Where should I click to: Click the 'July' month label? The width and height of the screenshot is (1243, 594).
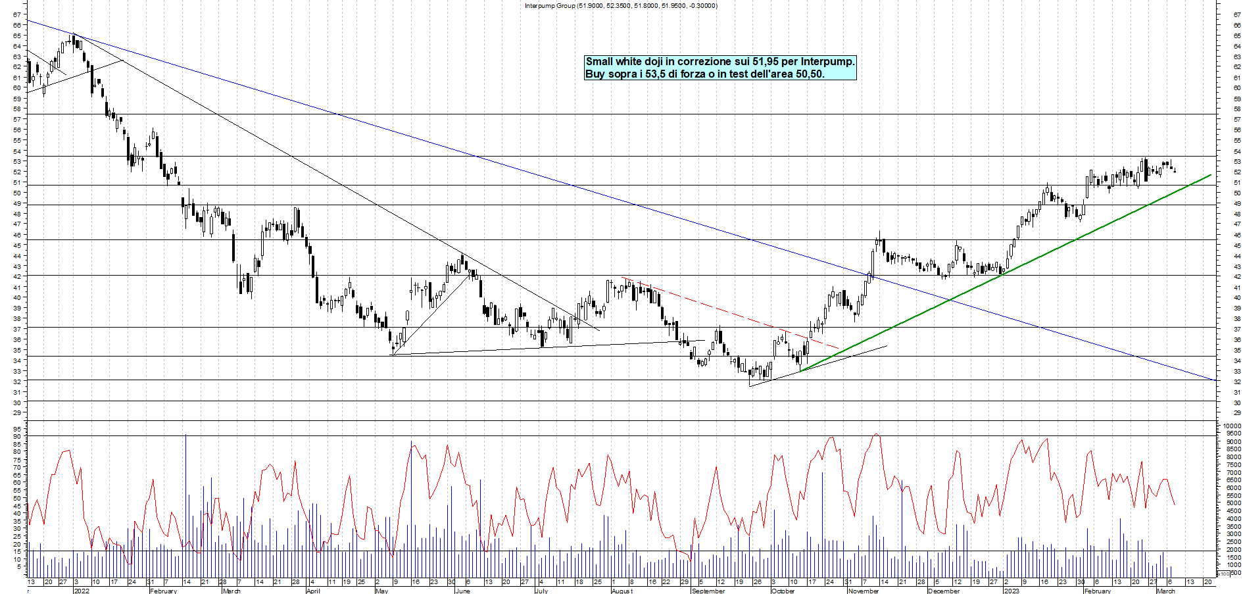click(x=541, y=591)
